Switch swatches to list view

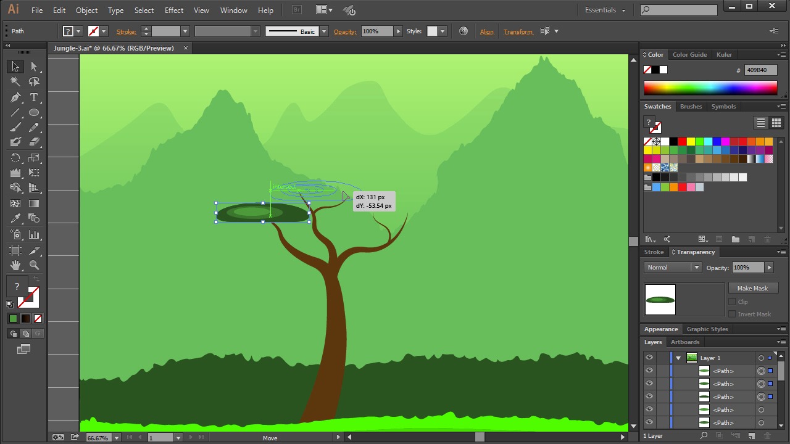[761, 123]
